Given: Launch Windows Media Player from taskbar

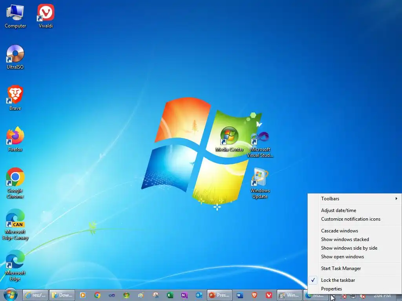Looking at the screenshot, I should (x=83, y=295).
